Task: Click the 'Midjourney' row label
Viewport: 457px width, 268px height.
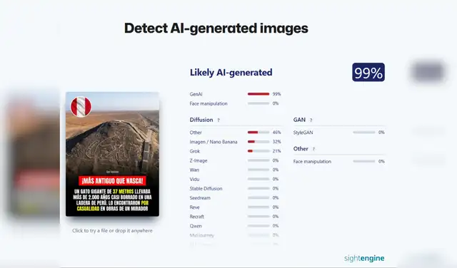Action: pyautogui.click(x=201, y=235)
